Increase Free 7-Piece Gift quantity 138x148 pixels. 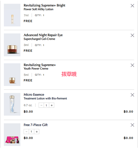tap(37, 132)
